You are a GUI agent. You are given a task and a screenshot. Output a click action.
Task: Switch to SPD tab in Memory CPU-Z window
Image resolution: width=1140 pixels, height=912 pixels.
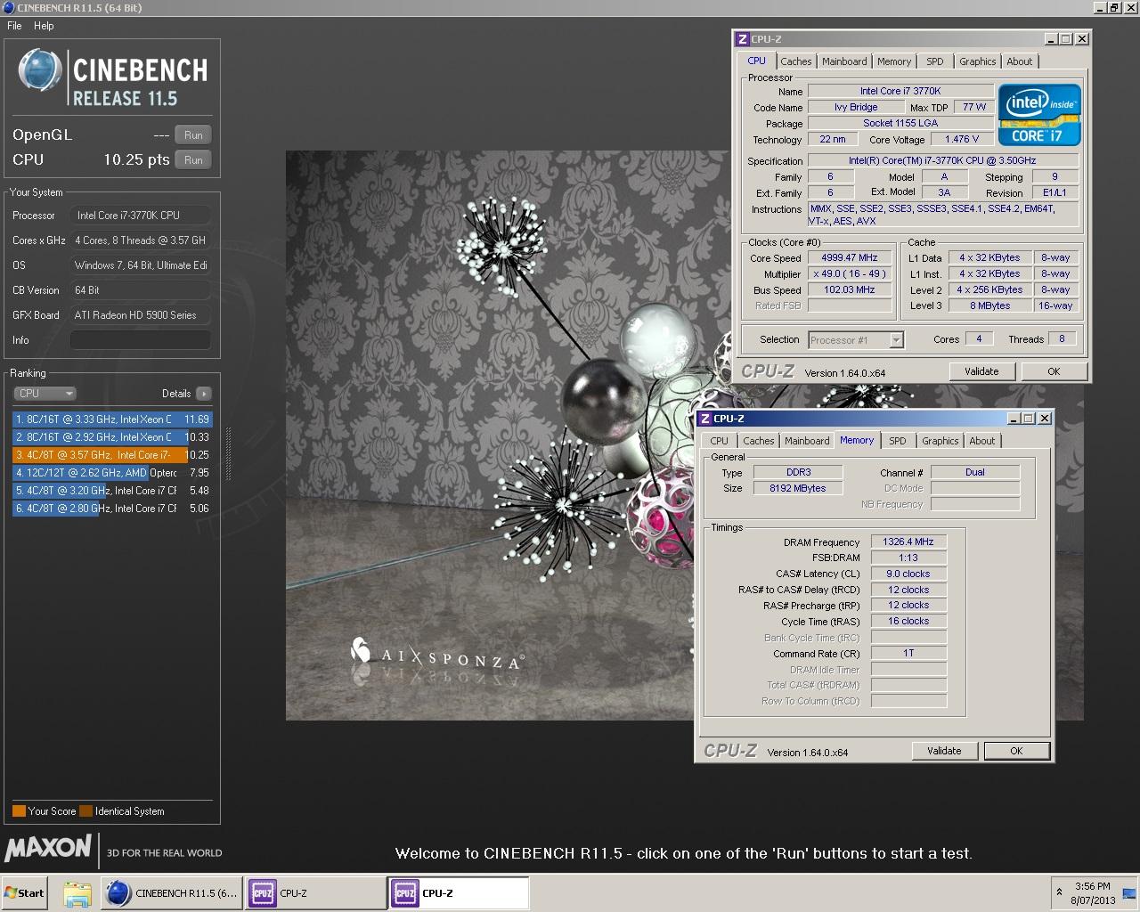[897, 441]
